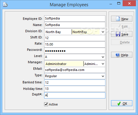The height and width of the screenshot is (115, 138).
Task: Click the Manage Employees app icon in title bar
Action: 5,4
